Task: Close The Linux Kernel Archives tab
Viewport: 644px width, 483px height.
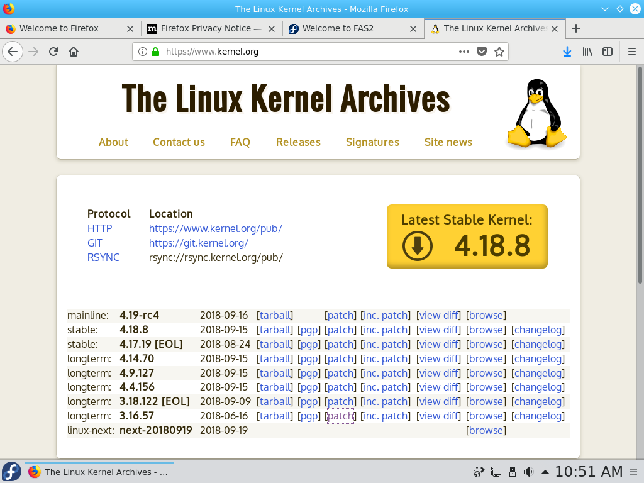Action: pyautogui.click(x=555, y=29)
